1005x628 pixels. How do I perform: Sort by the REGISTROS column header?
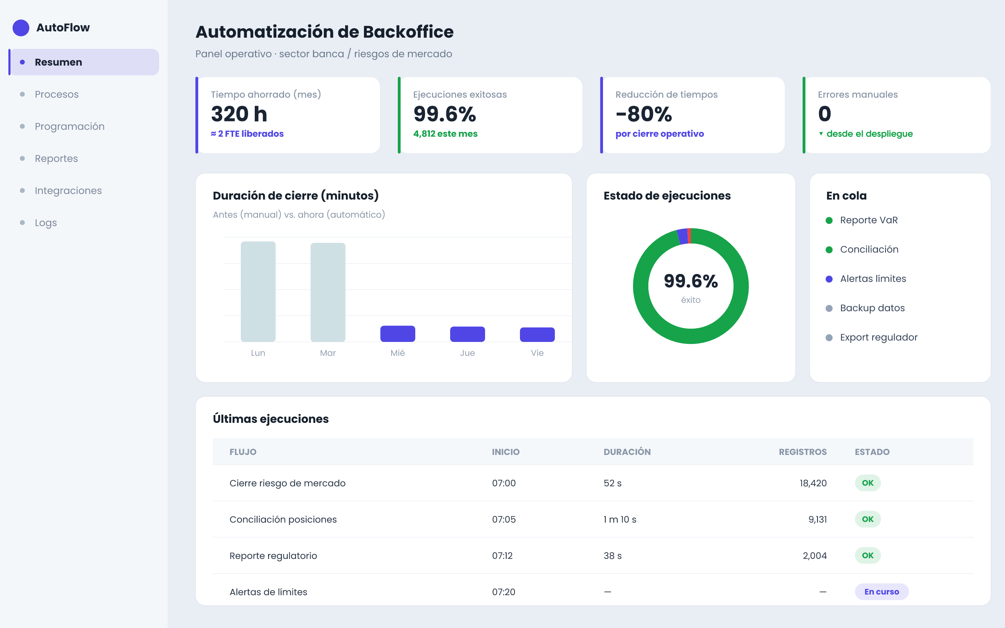point(802,452)
